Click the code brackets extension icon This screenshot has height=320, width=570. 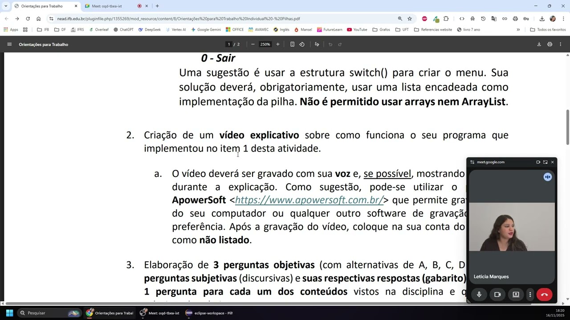click(462, 19)
